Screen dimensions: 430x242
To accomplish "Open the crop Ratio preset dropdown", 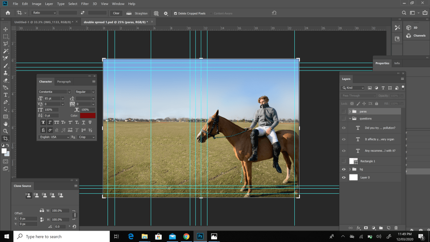I will (x=43, y=13).
